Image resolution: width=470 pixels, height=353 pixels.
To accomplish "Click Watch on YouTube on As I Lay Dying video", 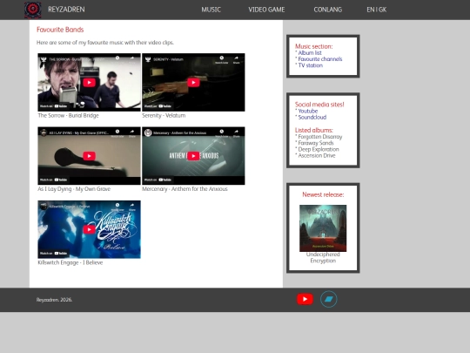I will (54, 180).
